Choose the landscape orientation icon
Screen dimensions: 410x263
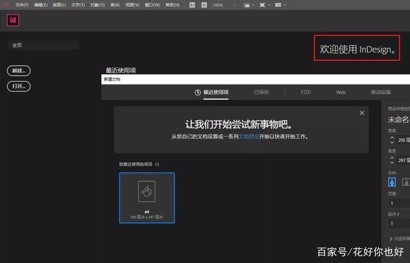coord(406,182)
